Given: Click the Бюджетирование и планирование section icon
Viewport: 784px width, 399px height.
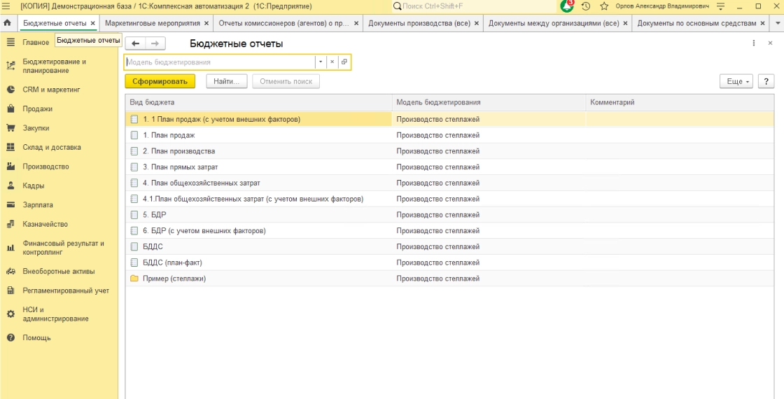Looking at the screenshot, I should (10, 66).
